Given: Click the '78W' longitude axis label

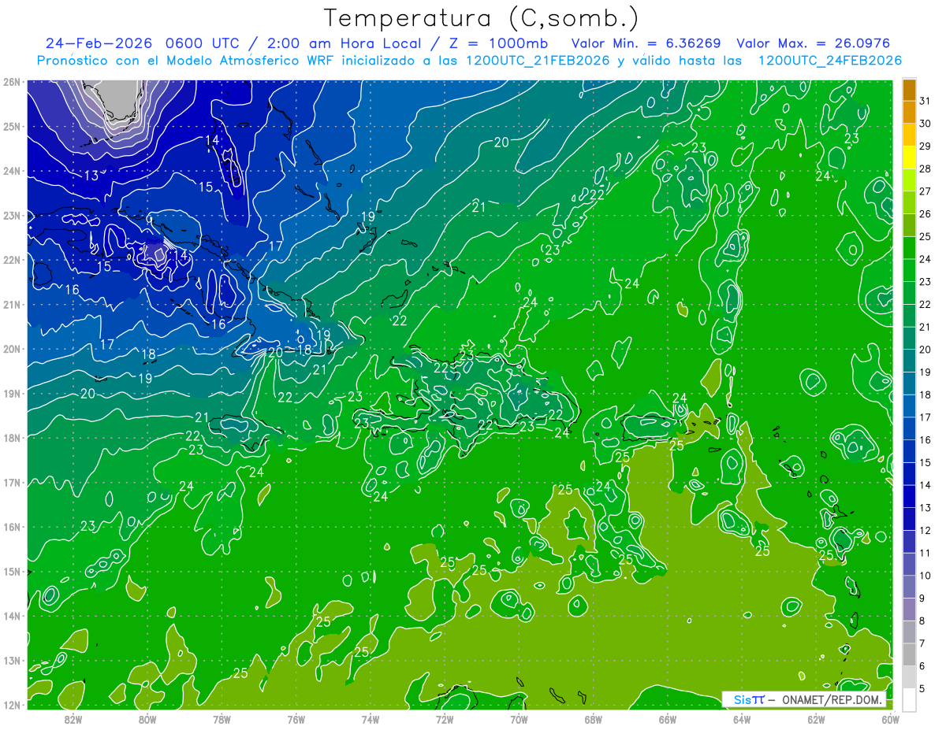Looking at the screenshot, I should point(222,719).
